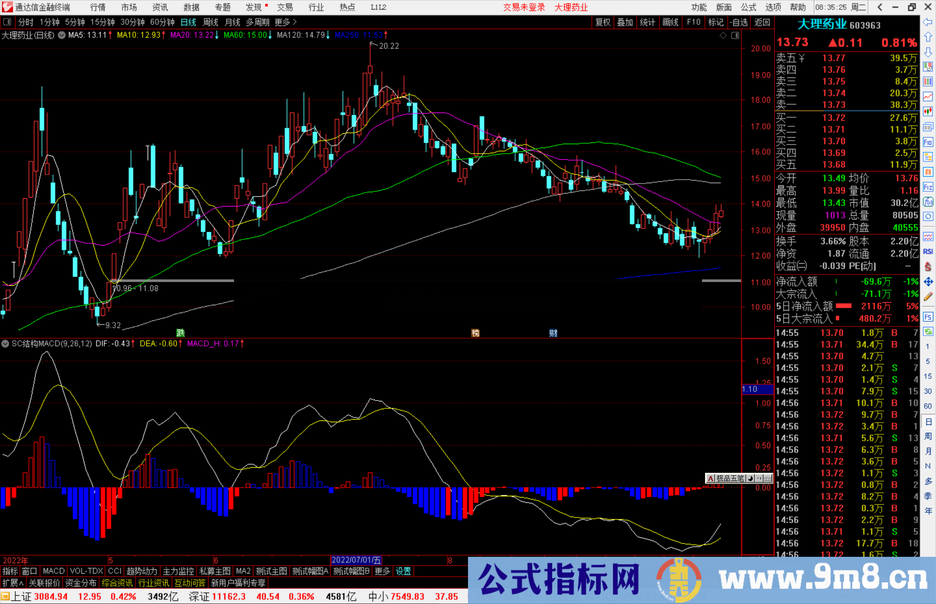
Task: Open the orange document sidebar icon
Action: tap(928, 172)
